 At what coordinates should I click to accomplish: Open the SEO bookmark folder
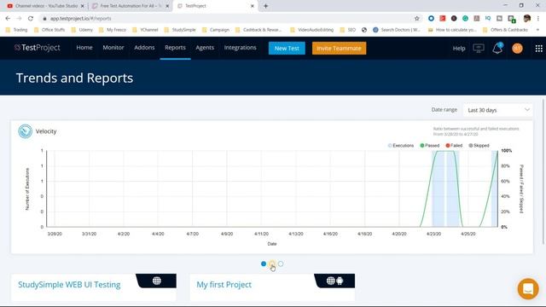click(x=348, y=30)
